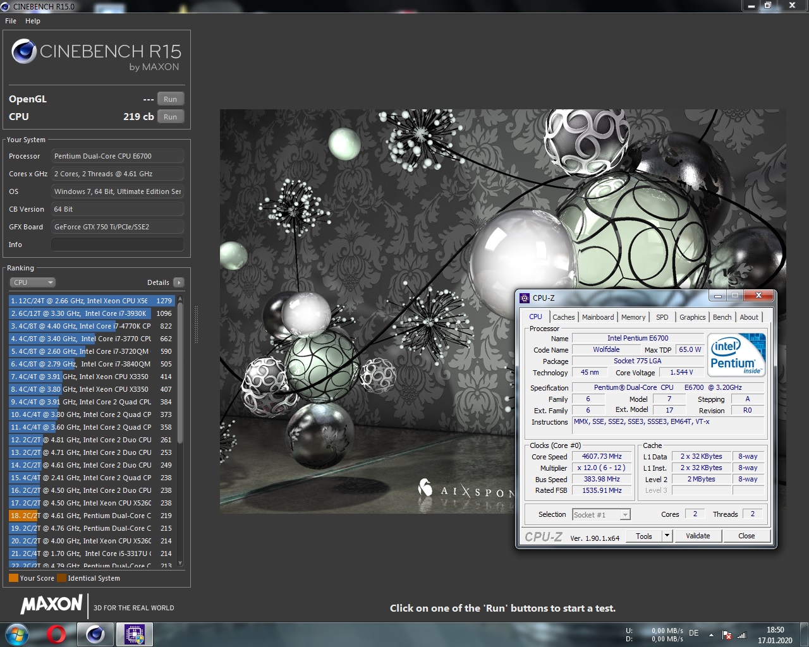The image size is (809, 647).
Task: Select ranking entry 12 Core 2 Duo 261
Action: [x=92, y=440]
